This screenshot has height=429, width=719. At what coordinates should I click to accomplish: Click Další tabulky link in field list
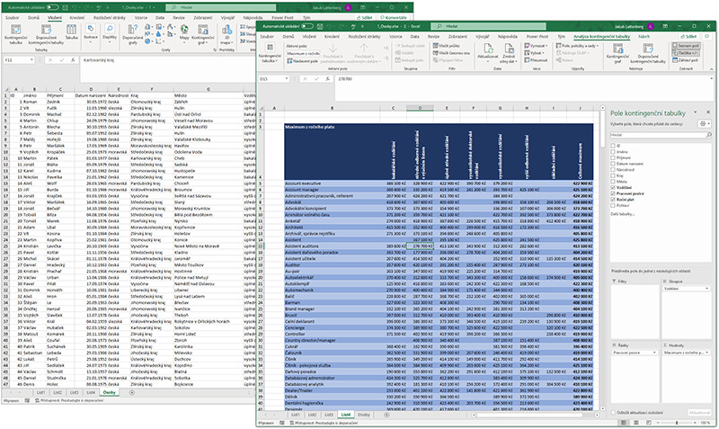click(x=623, y=214)
